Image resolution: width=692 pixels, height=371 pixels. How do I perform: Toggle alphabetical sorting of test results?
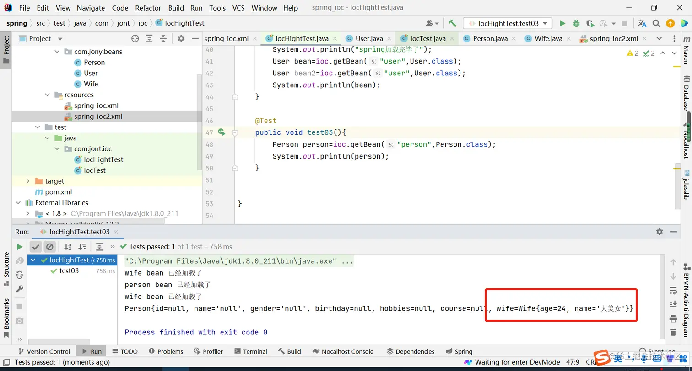pyautogui.click(x=68, y=247)
